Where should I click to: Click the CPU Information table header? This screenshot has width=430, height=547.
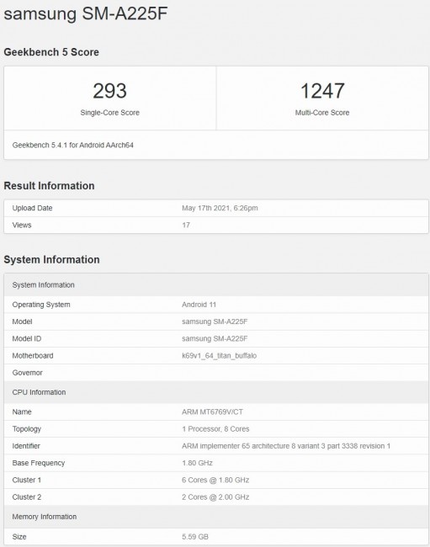(x=216, y=392)
